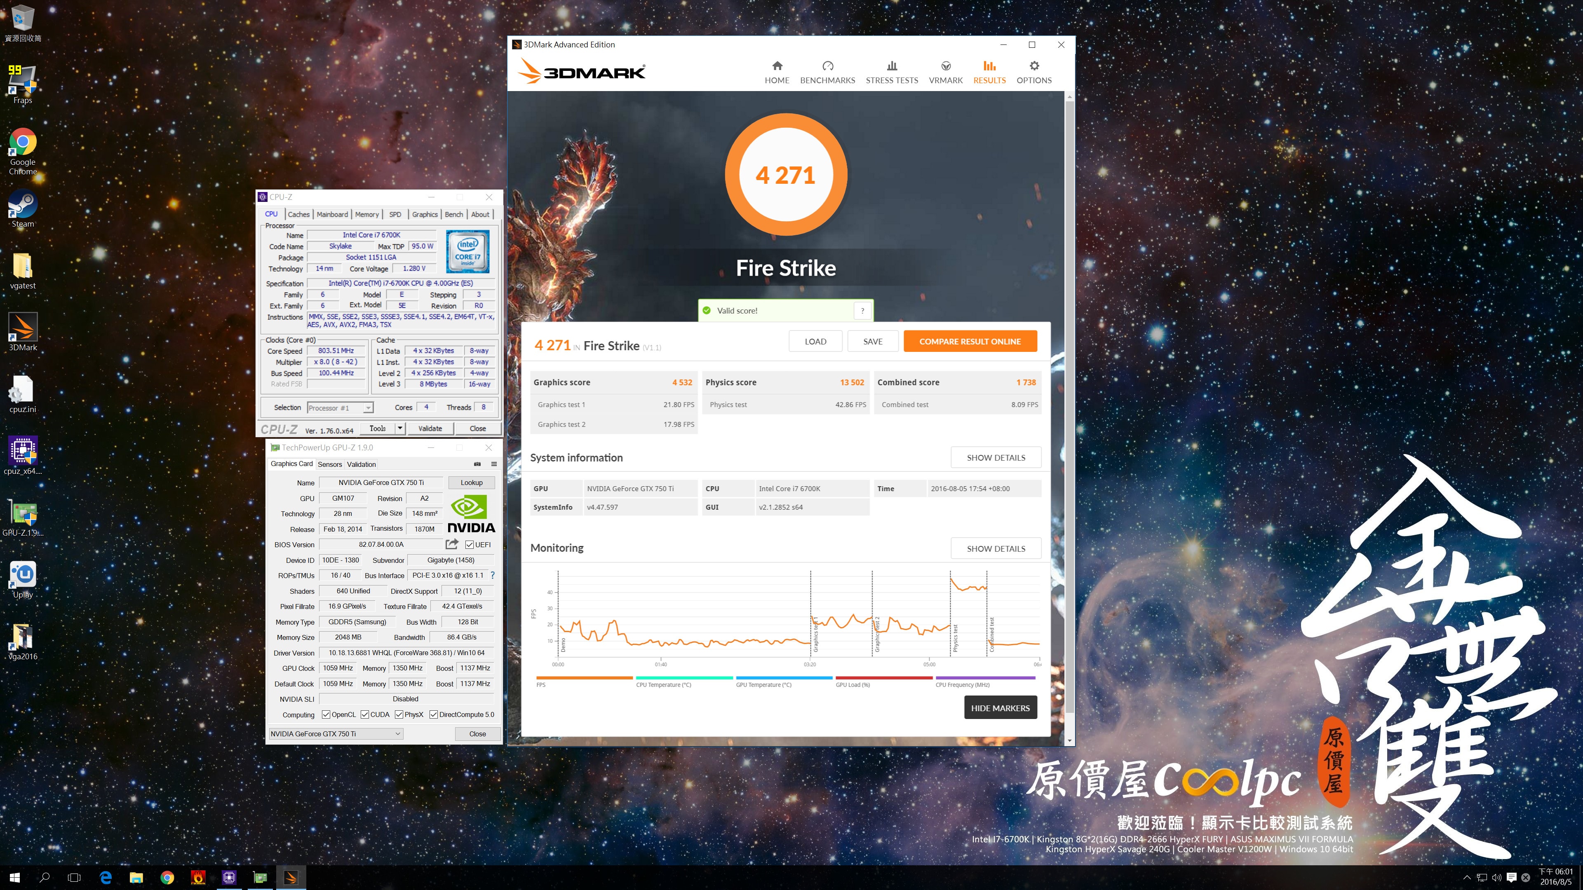
Task: Click Validate button in CPU-Z
Action: click(x=430, y=428)
